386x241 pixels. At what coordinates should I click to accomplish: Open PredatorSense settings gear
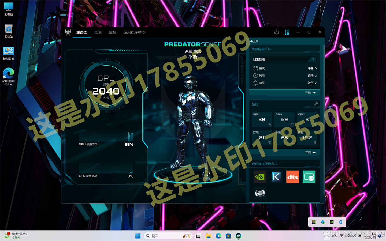click(277, 32)
